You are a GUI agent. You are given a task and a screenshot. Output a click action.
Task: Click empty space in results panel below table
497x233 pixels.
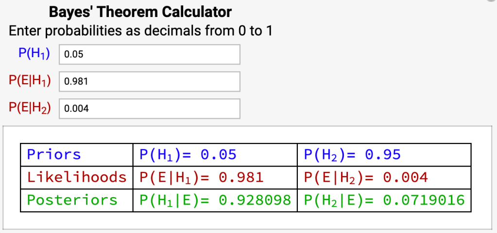click(x=248, y=220)
